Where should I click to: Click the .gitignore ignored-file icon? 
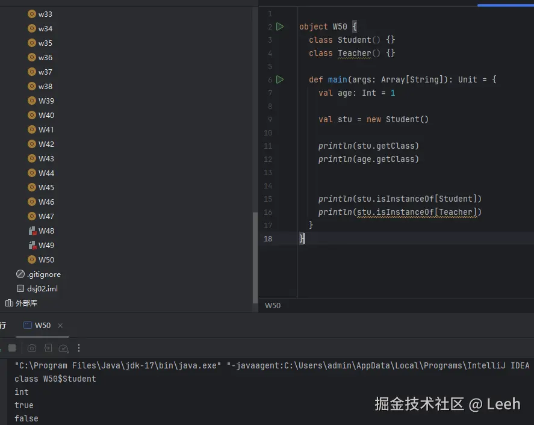[x=22, y=274]
